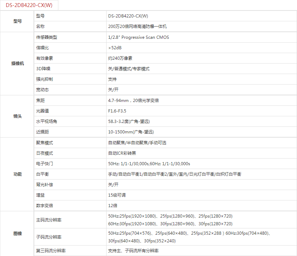297x256 pixels.
Task: Click the 200万20倍网络高清防爆一体机 name value
Action: [137, 27]
